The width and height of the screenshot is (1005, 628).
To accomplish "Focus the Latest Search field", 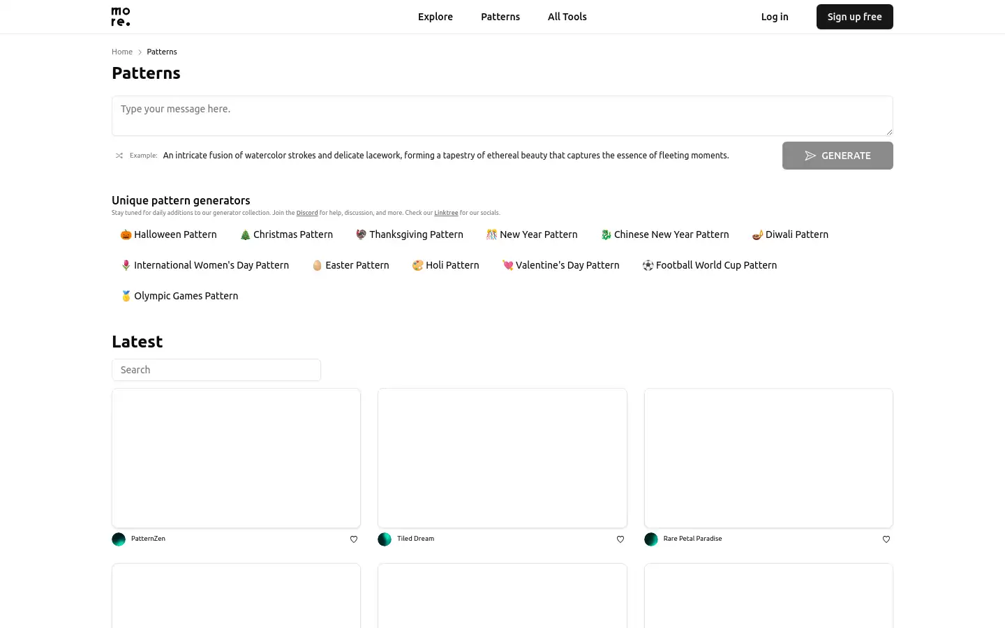I will tap(216, 370).
